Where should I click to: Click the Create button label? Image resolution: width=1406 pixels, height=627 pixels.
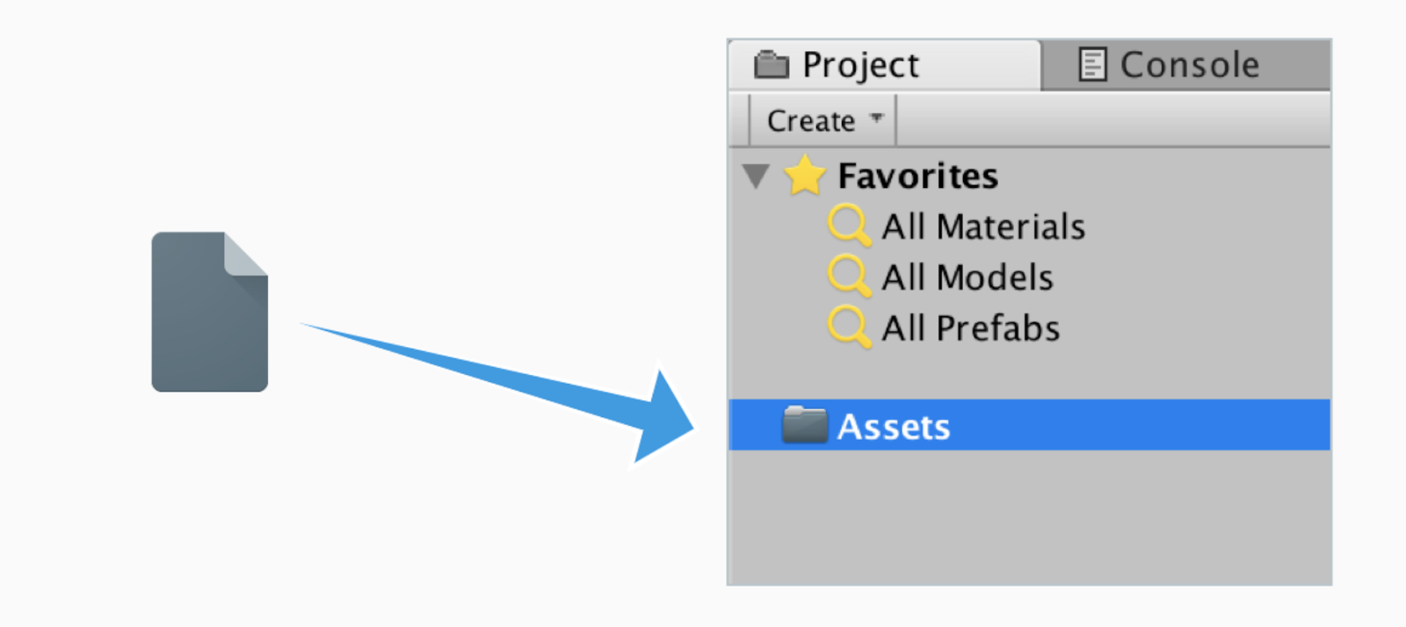810,121
